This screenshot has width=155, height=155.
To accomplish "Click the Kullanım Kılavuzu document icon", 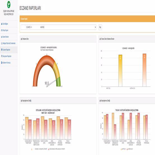I will [2, 63].
